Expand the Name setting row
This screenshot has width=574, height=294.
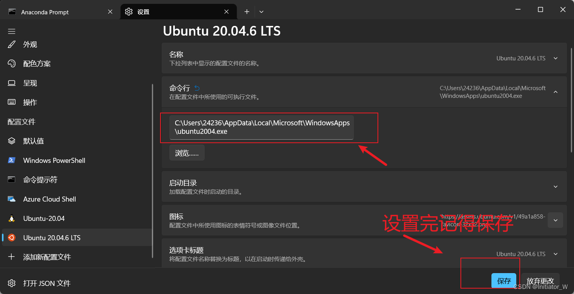coord(364,58)
